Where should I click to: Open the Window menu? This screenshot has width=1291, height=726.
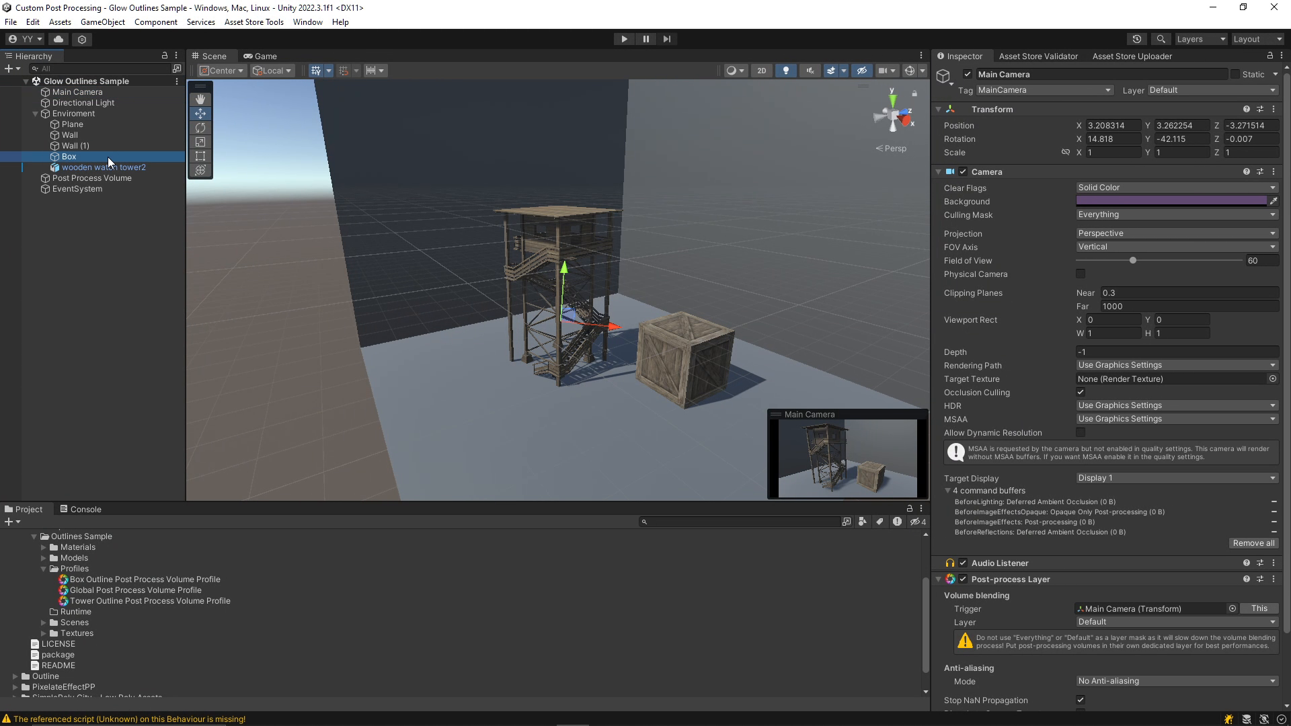(x=307, y=22)
